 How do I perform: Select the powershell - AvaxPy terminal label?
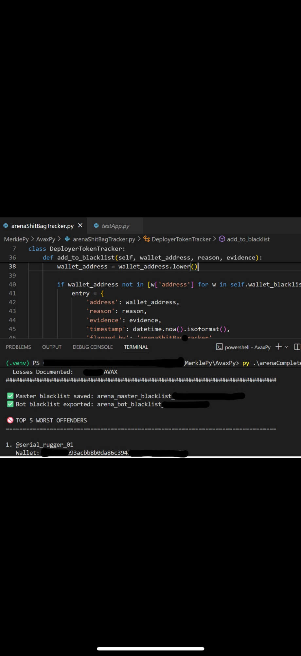coord(247,347)
